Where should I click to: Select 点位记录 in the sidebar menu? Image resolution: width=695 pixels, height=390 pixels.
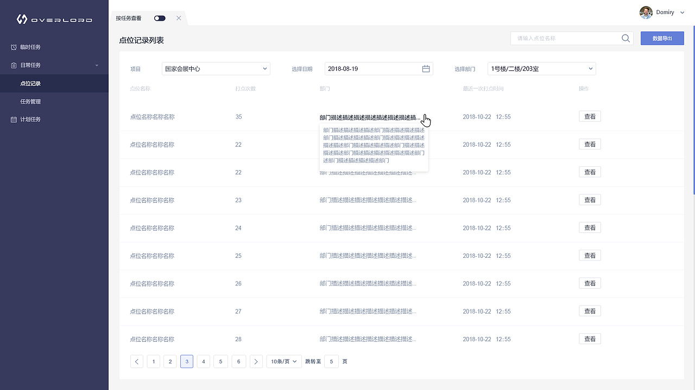click(x=32, y=83)
